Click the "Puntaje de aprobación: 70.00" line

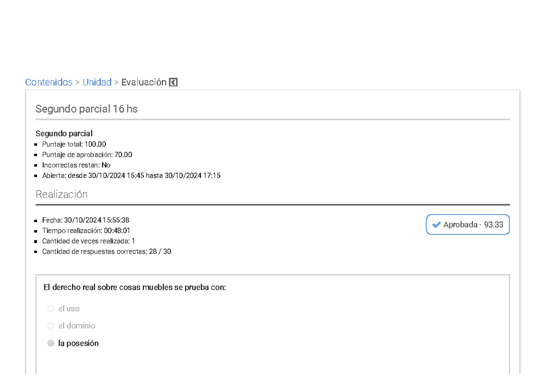(x=87, y=154)
